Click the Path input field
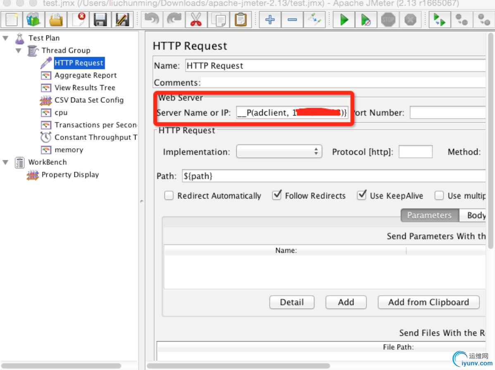The height and width of the screenshot is (370, 495). (334, 176)
